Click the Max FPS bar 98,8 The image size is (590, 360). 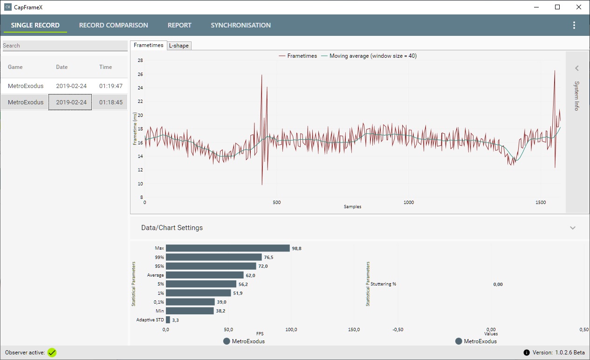[x=228, y=248]
